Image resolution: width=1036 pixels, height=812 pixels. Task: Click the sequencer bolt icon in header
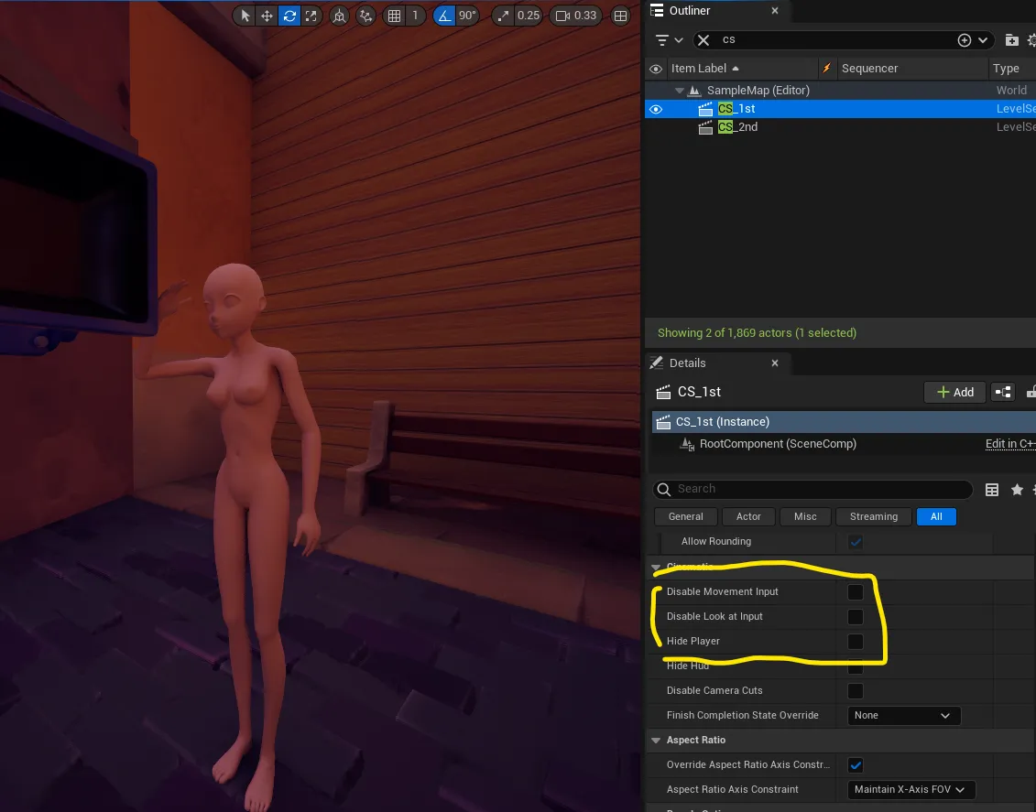[x=826, y=69]
